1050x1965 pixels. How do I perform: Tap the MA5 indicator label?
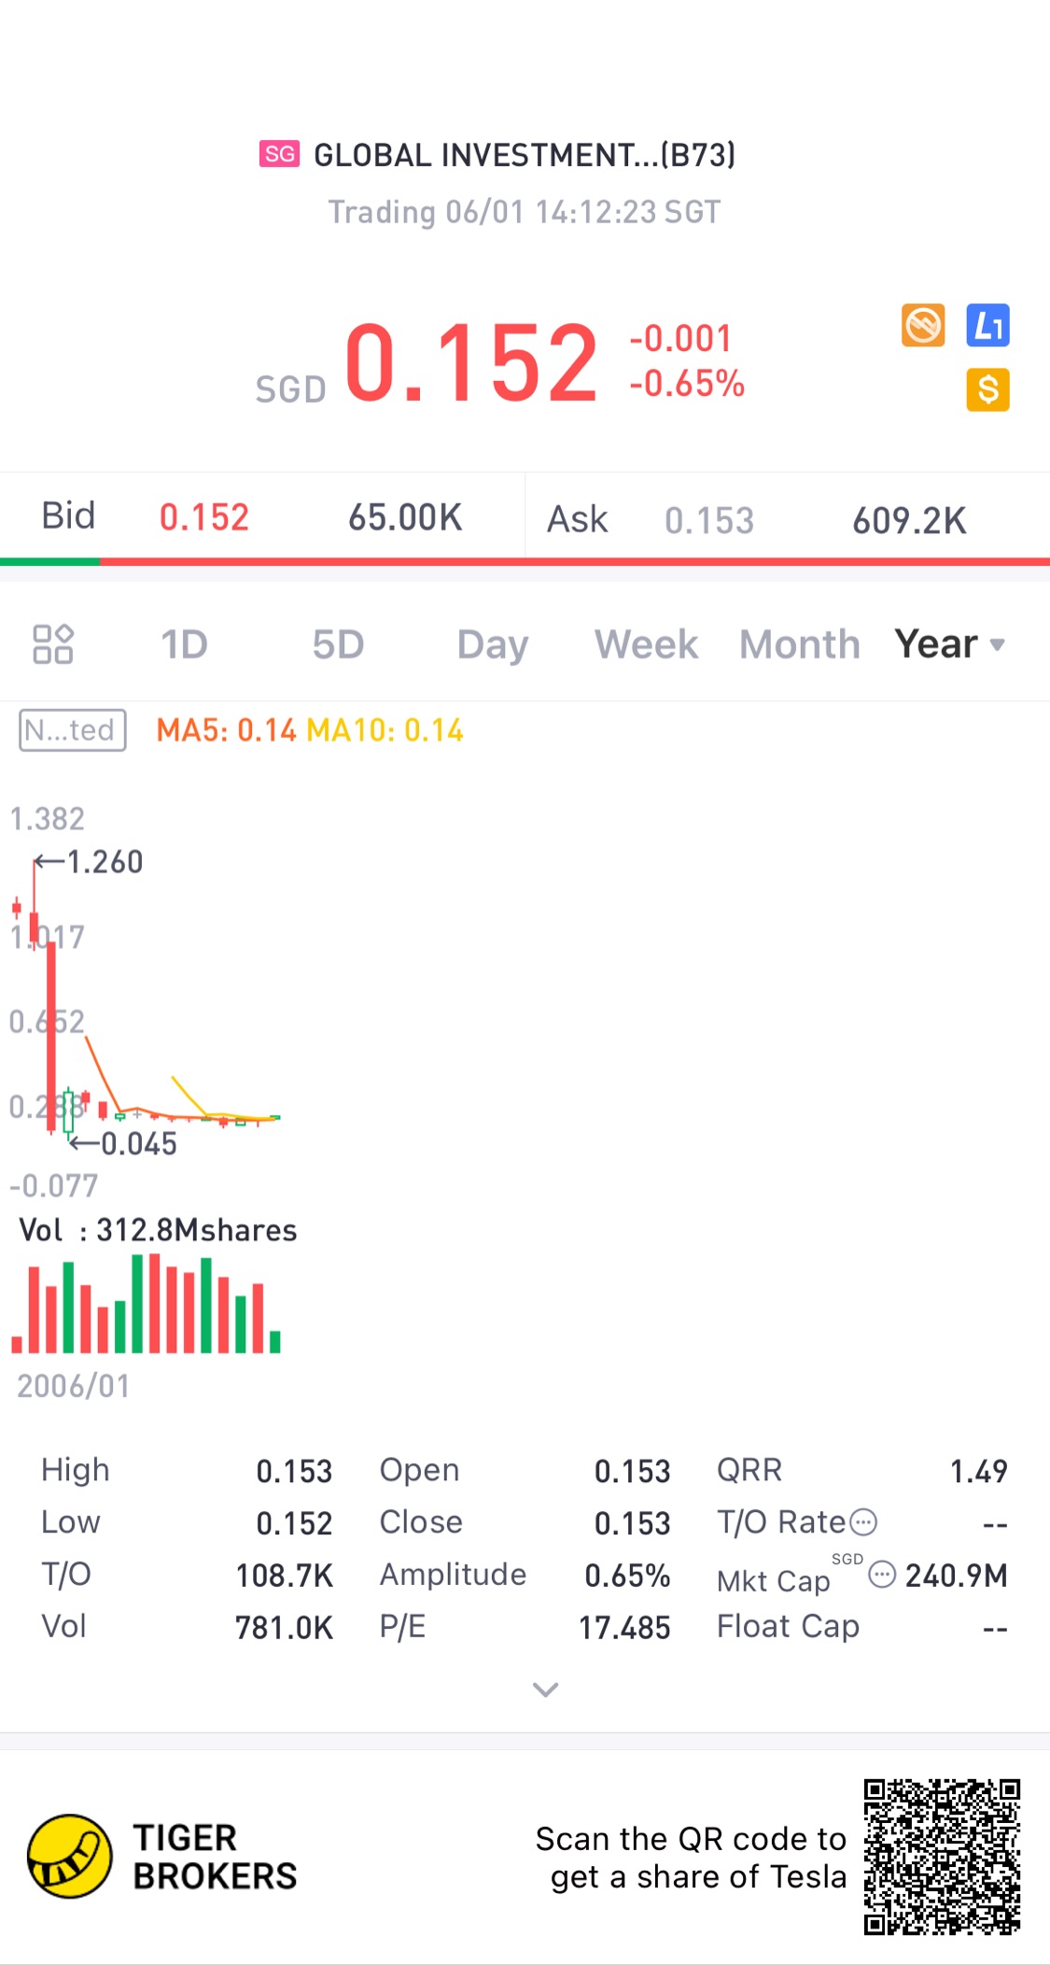tap(226, 730)
